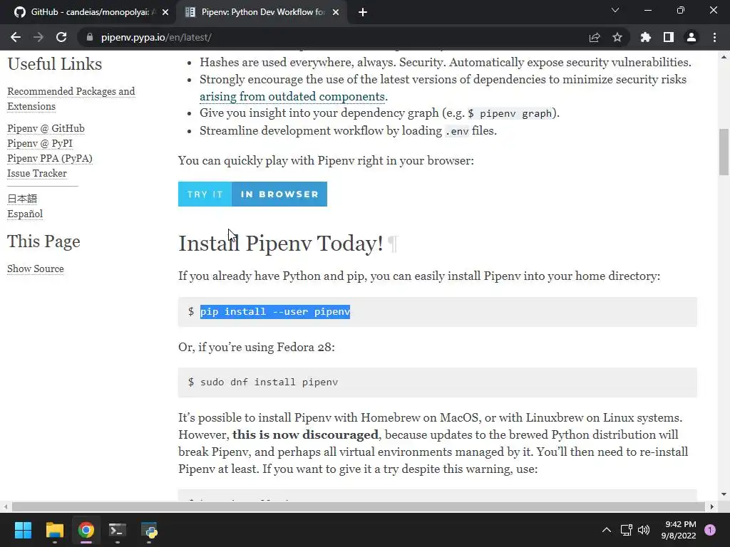The image size is (730, 547).
Task: Go back to the previous page
Action: click(16, 37)
